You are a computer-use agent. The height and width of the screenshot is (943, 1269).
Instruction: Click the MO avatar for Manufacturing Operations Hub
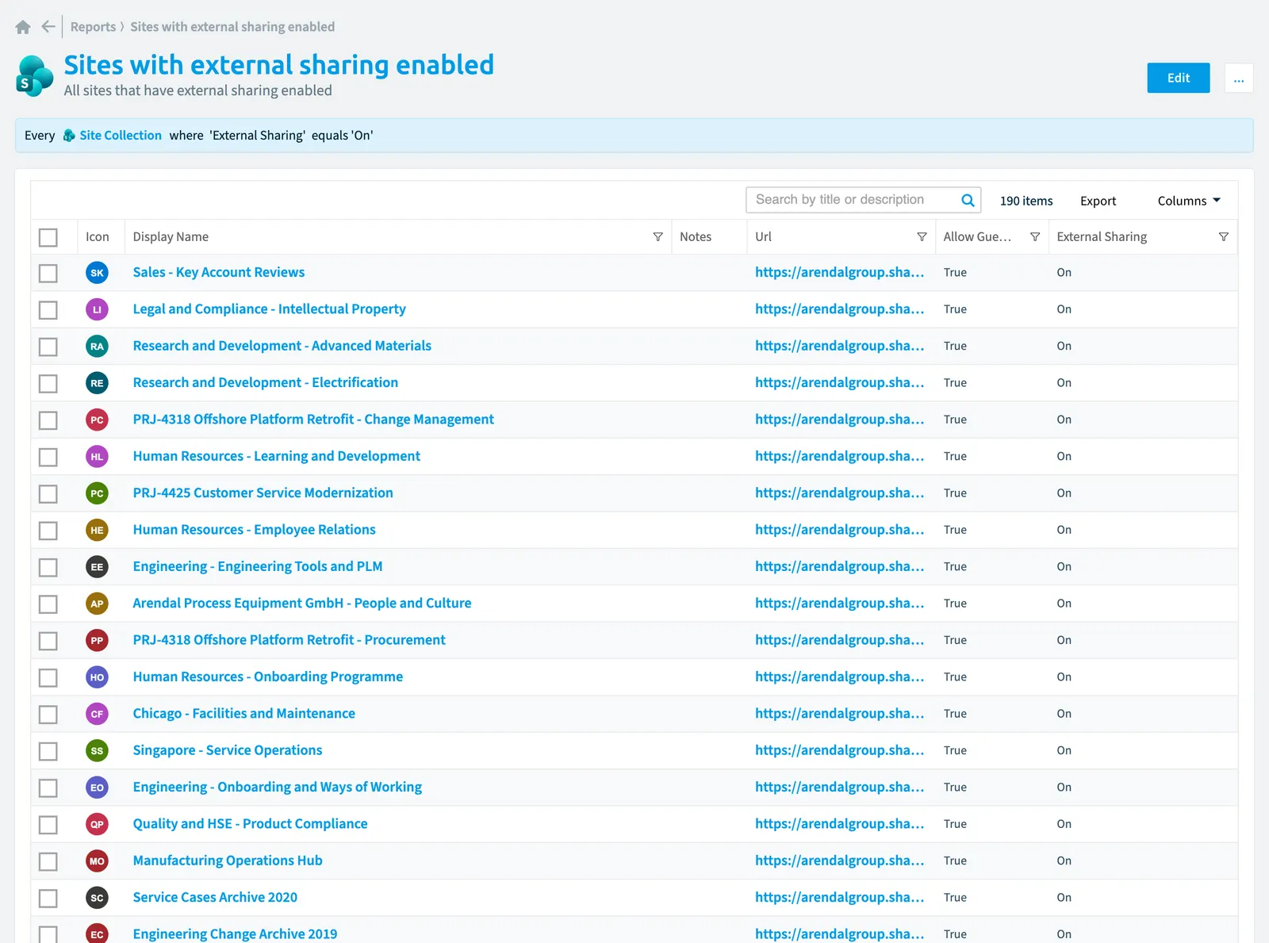(x=97, y=861)
